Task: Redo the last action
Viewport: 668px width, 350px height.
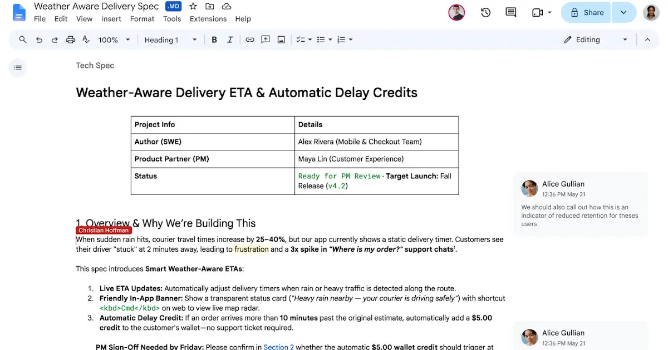Action: (55, 39)
